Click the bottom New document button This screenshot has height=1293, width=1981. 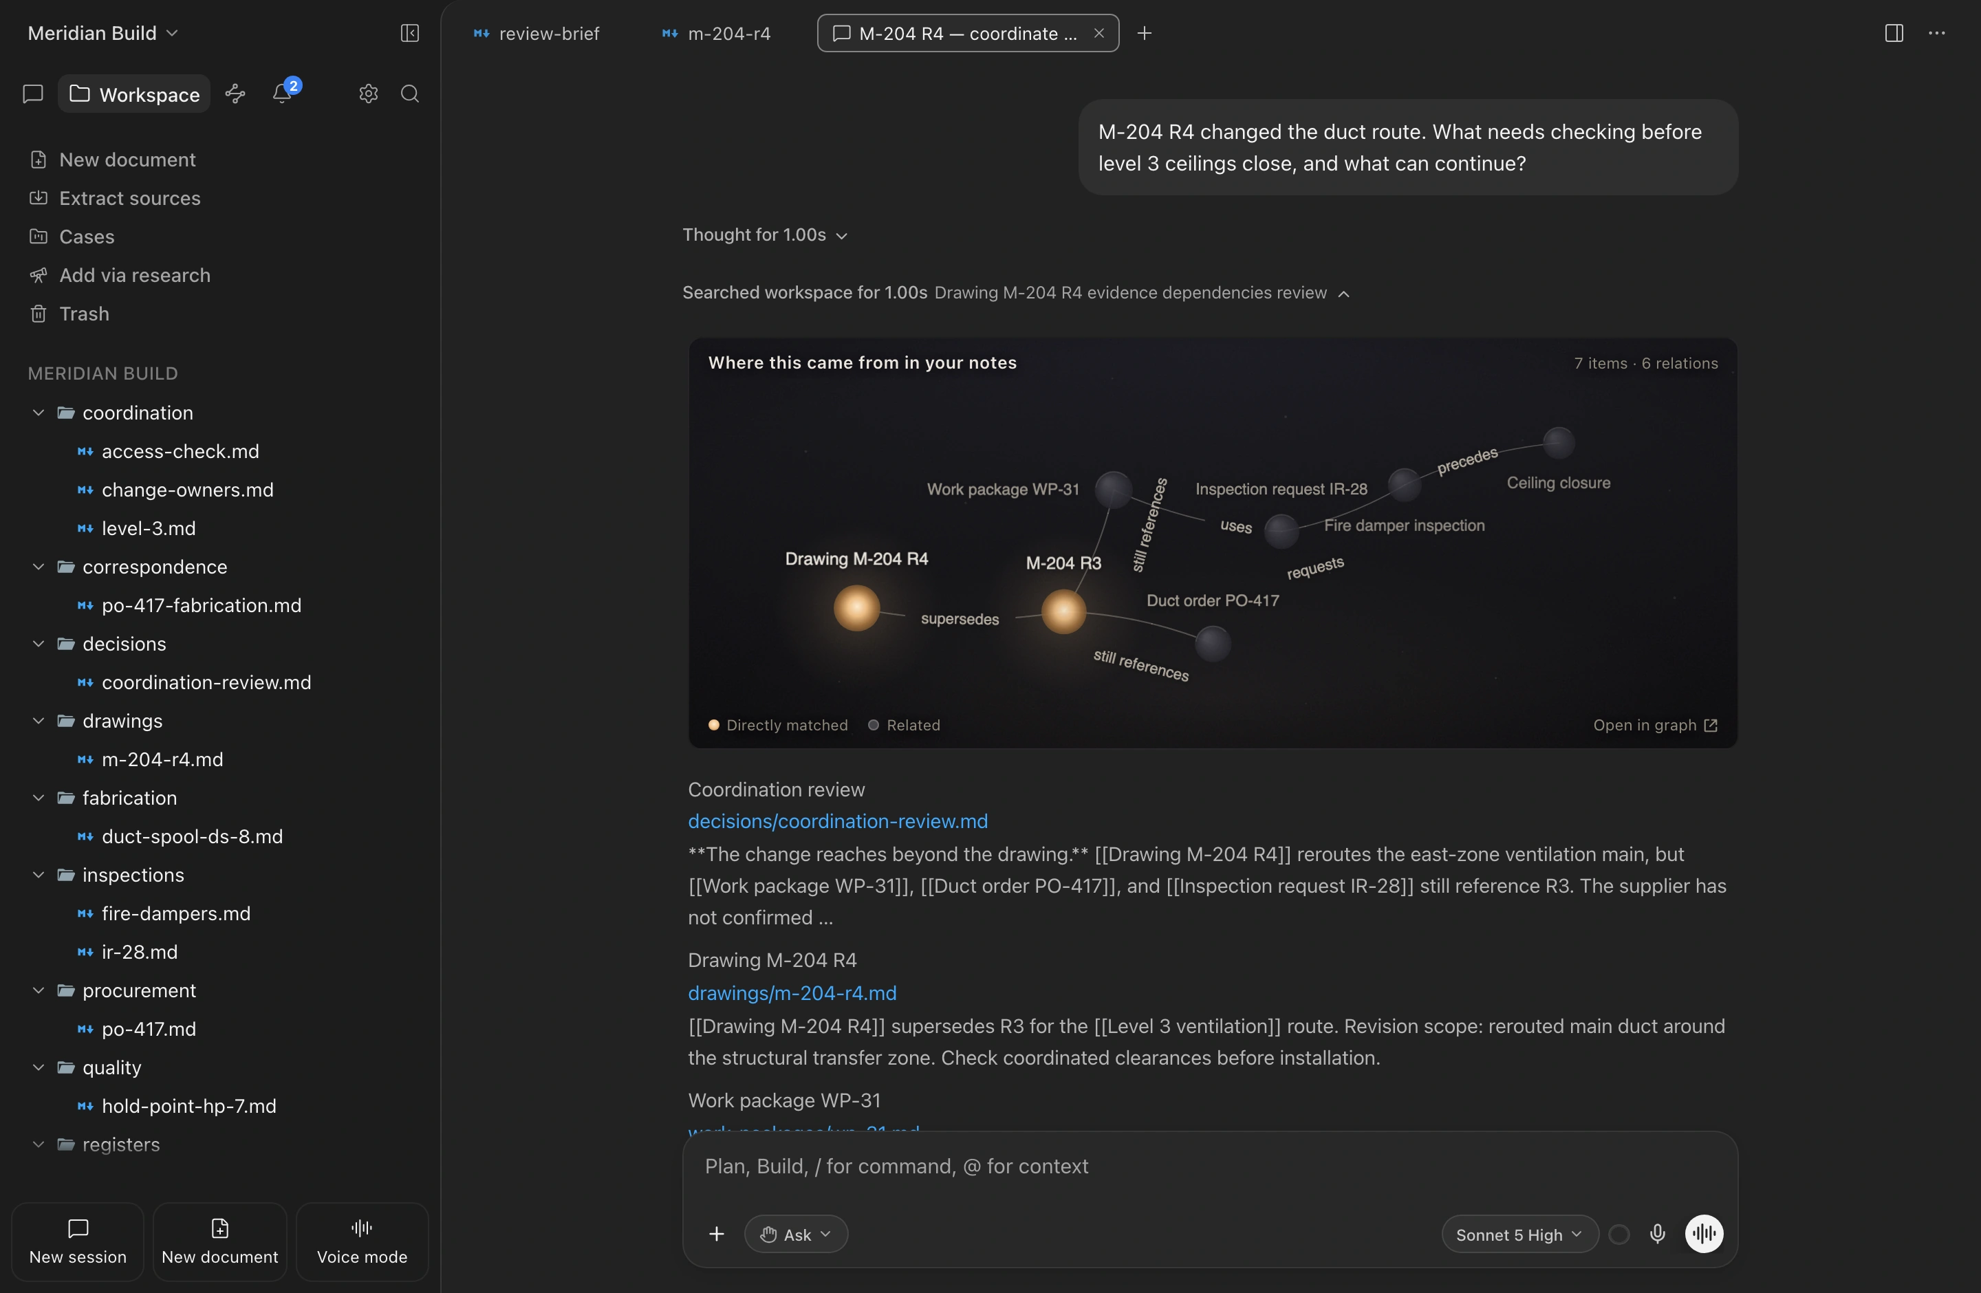pos(219,1242)
